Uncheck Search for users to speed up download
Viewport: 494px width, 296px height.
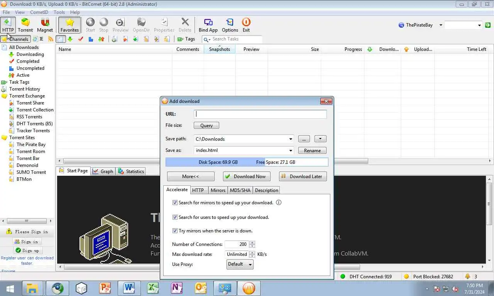175,217
